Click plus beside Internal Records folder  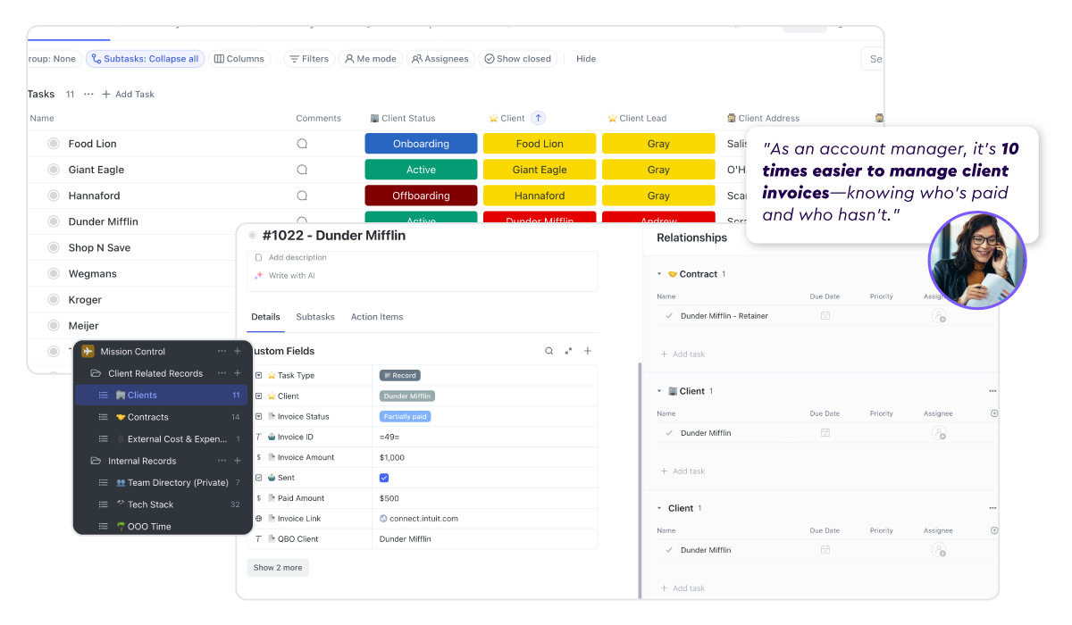pos(238,461)
